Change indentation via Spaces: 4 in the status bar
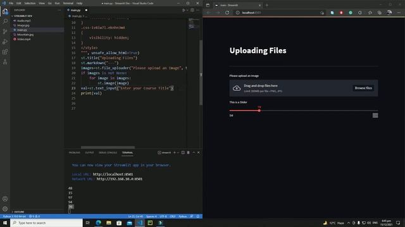The height and width of the screenshot is (227, 405). pyautogui.click(x=151, y=216)
